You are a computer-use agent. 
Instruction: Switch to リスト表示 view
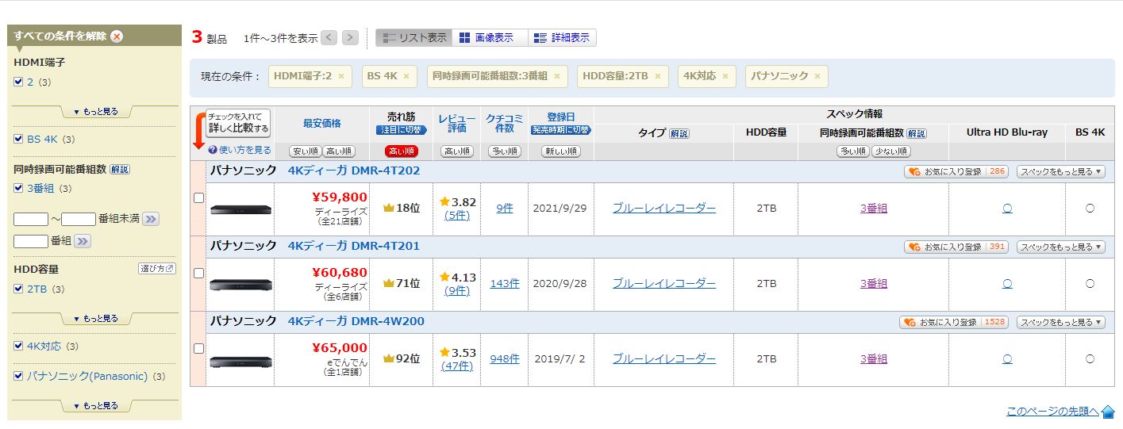pyautogui.click(x=413, y=38)
